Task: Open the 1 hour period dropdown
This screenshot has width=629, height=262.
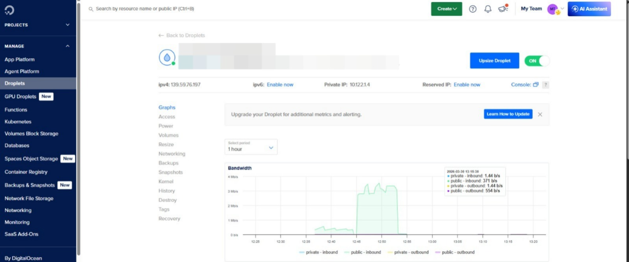Action: pyautogui.click(x=251, y=147)
